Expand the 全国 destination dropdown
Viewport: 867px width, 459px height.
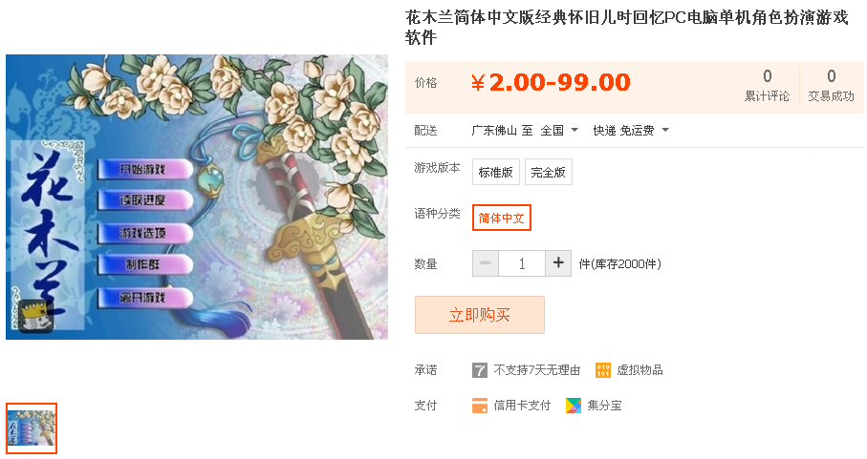pos(559,130)
